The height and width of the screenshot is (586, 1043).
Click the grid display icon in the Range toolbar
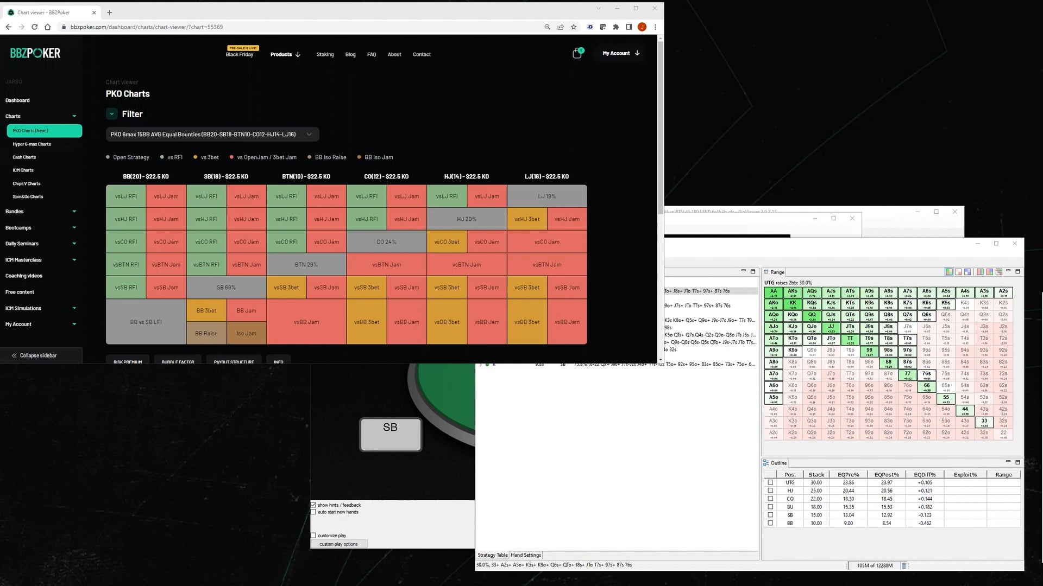tap(999, 271)
